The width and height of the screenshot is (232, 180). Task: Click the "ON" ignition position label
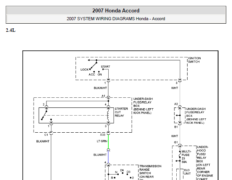(x=100, y=74)
